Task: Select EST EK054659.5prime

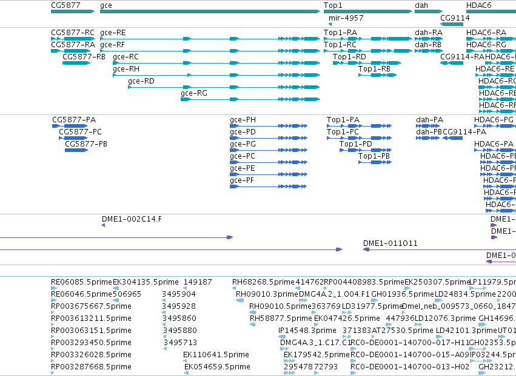Action: point(217,368)
